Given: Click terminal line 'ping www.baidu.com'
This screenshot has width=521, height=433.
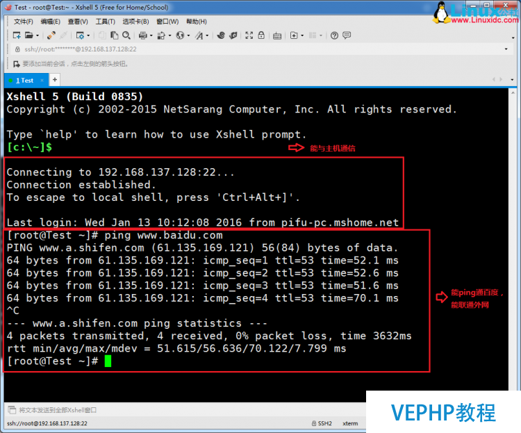Looking at the screenshot, I should click(163, 236).
